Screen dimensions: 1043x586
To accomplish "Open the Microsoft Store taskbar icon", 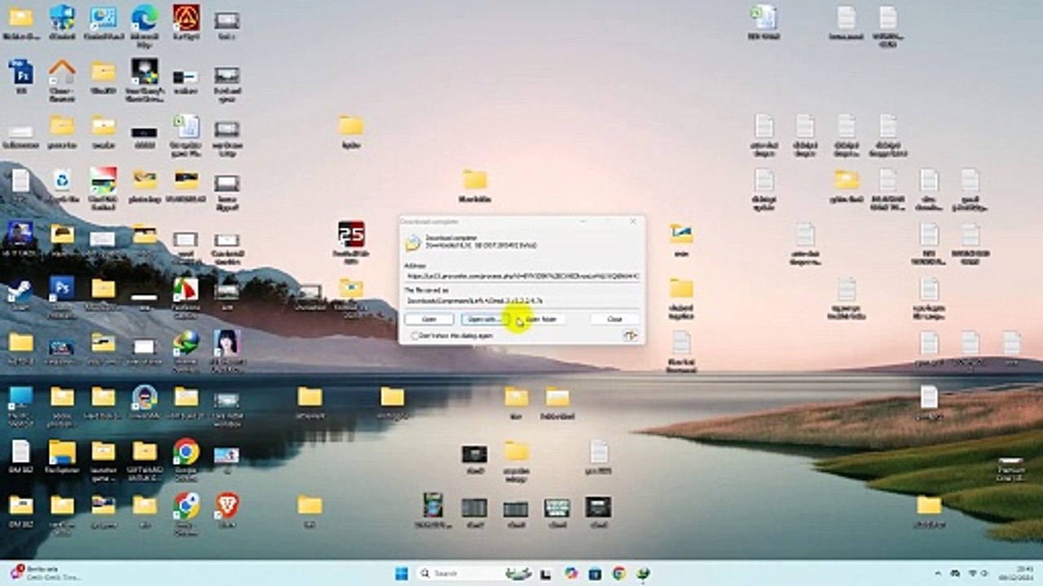I will 595,573.
